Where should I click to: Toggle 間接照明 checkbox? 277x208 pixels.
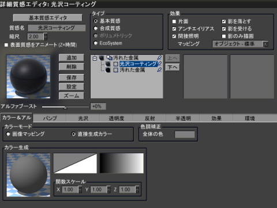[x=174, y=36]
